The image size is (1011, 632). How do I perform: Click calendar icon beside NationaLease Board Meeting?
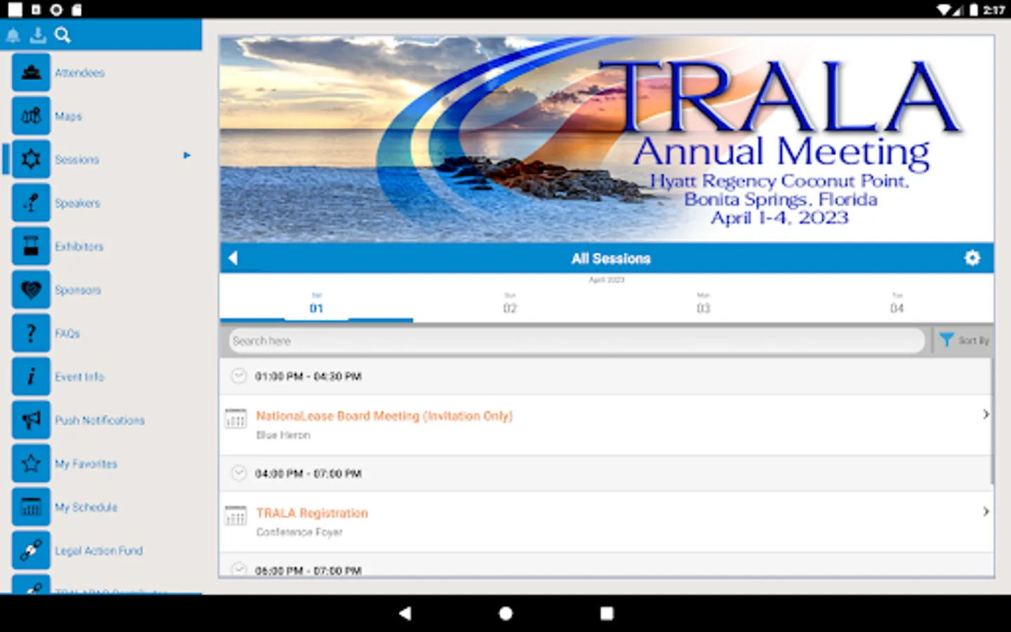235,419
